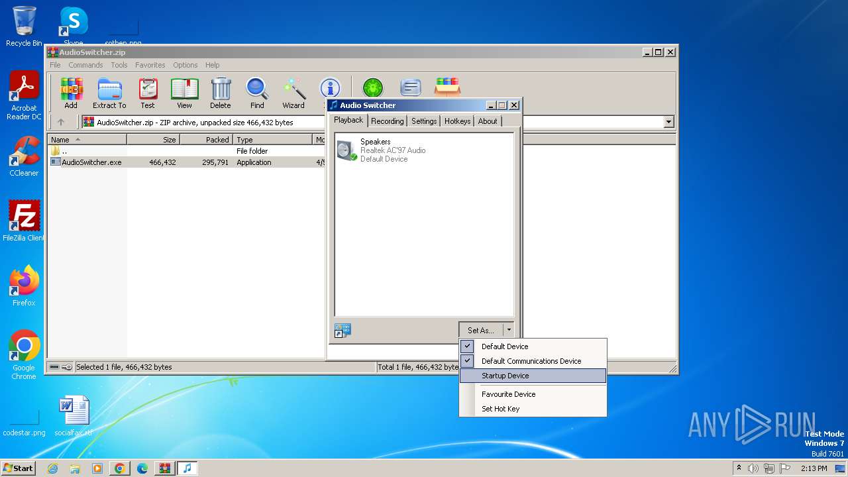Click the green VirusScan bug icon
The height and width of the screenshot is (477, 848).
[x=373, y=87]
